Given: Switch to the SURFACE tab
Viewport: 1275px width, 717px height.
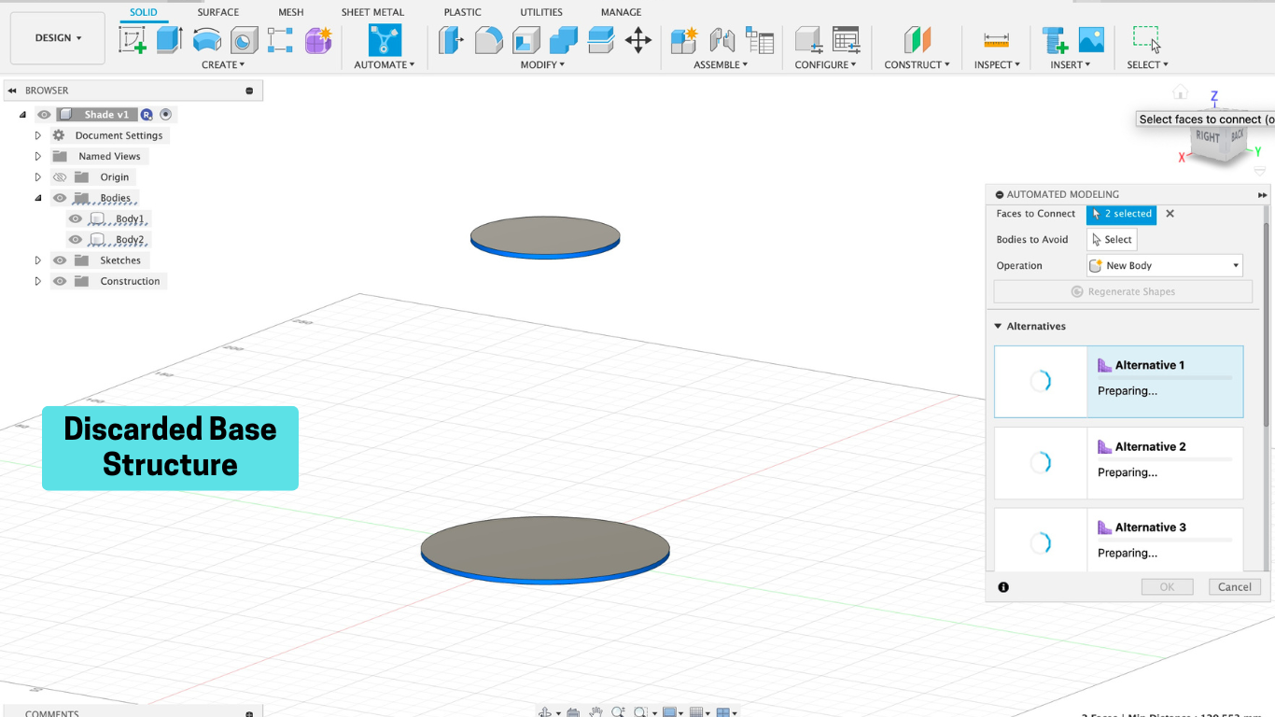Looking at the screenshot, I should point(217,12).
